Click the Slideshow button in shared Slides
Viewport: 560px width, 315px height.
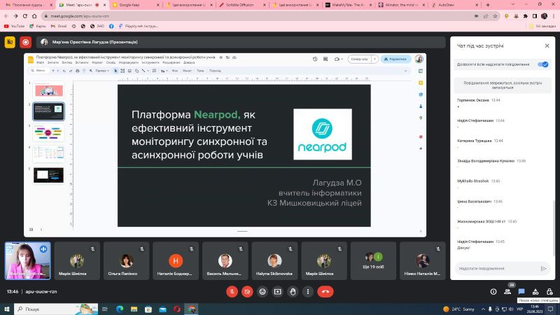[x=360, y=59]
